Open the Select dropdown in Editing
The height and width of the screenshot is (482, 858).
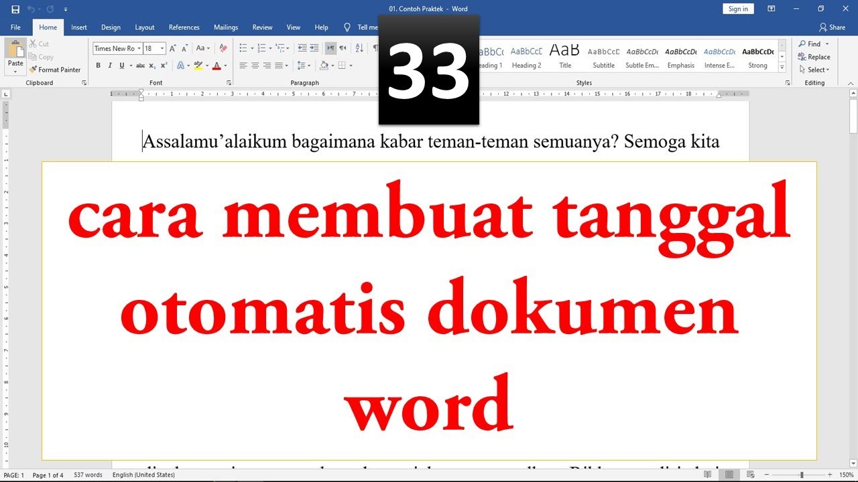tap(814, 70)
